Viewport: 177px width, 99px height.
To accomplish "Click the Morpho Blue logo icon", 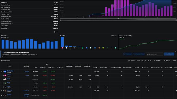I will 5,72.
